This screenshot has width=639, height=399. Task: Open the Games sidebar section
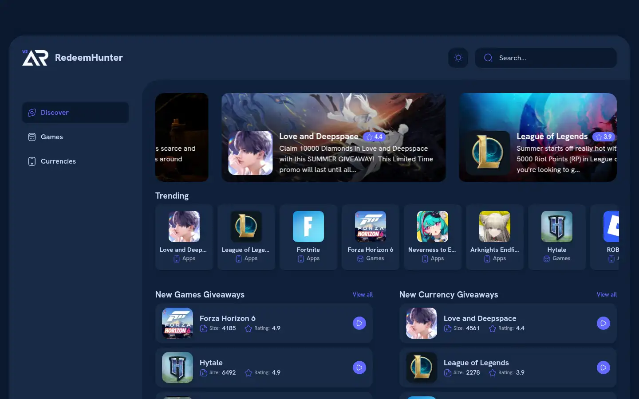(x=75, y=137)
